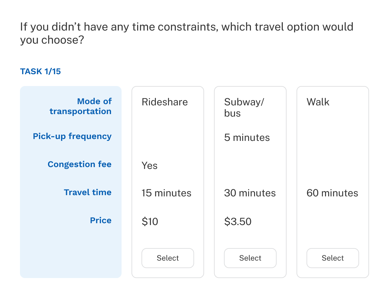Click the travel option question heading
389x298 pixels.
(186, 33)
